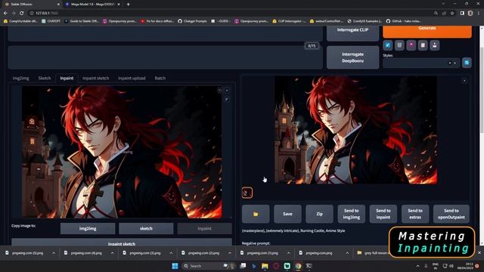Click the zoom magnifier icon in address bar

[x=436, y=13]
